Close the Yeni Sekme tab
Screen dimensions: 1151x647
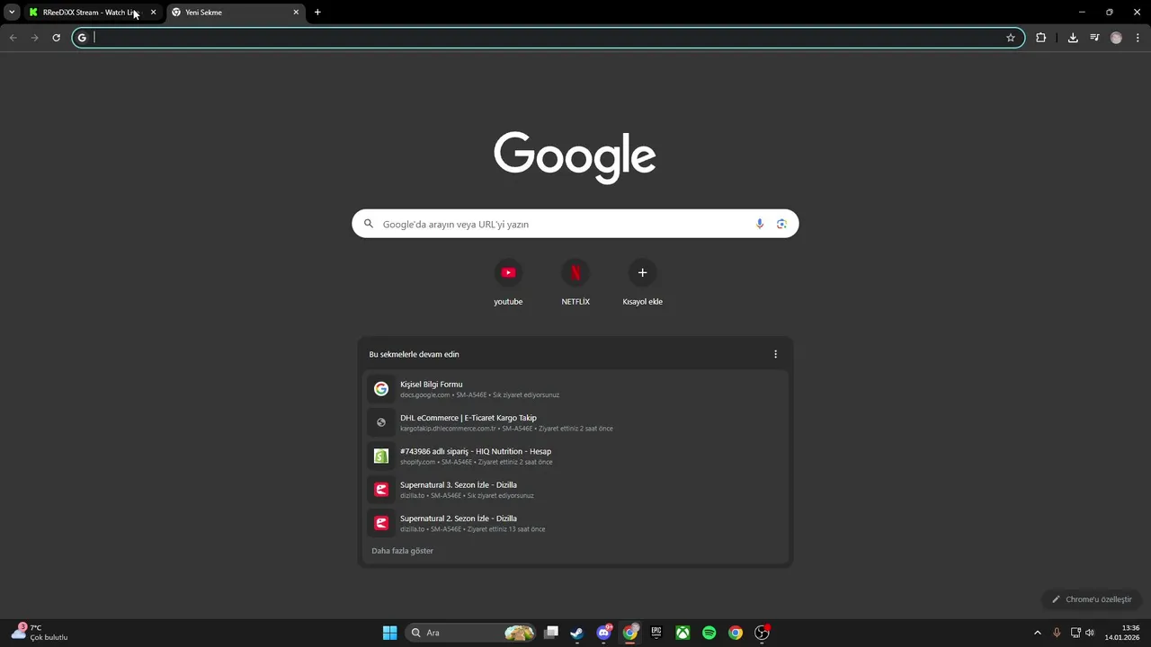[x=296, y=13]
